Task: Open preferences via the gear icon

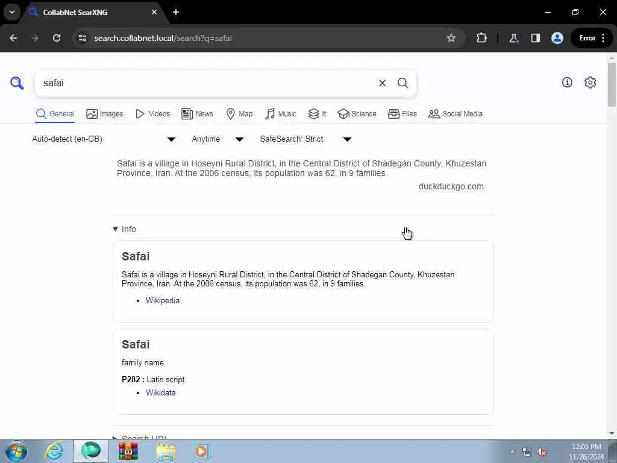Action: point(590,82)
